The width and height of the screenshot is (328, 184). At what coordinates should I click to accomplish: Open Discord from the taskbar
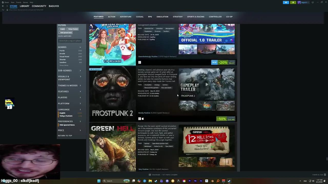coord(167,181)
